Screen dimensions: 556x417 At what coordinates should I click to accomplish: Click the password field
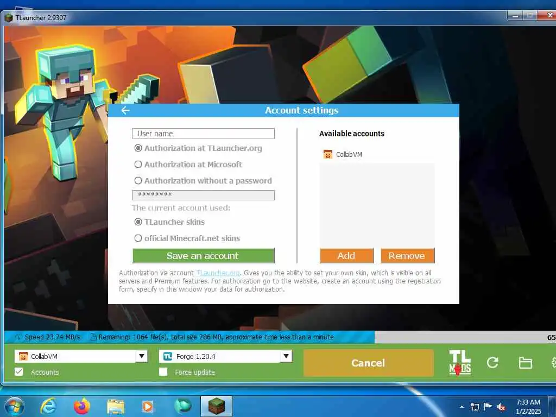tap(203, 195)
